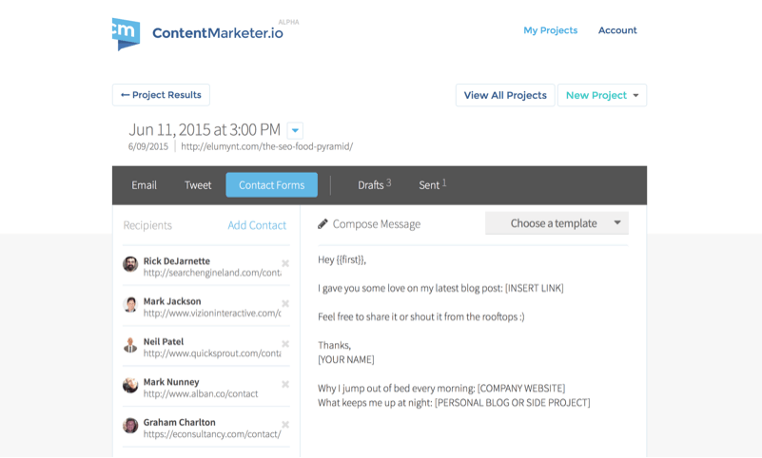Click Mark Jackson's avatar photo
762x458 pixels.
click(x=130, y=304)
